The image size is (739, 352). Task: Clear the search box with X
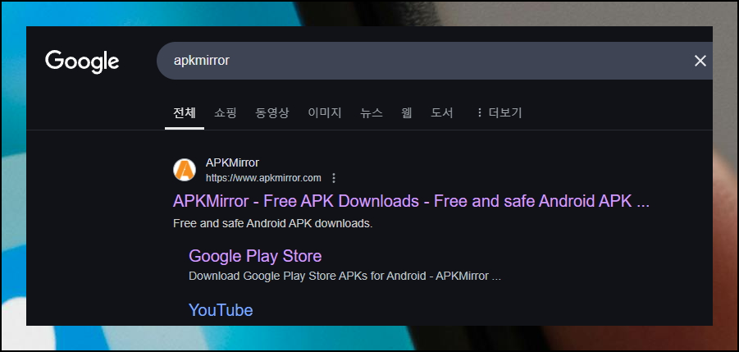[x=700, y=61]
